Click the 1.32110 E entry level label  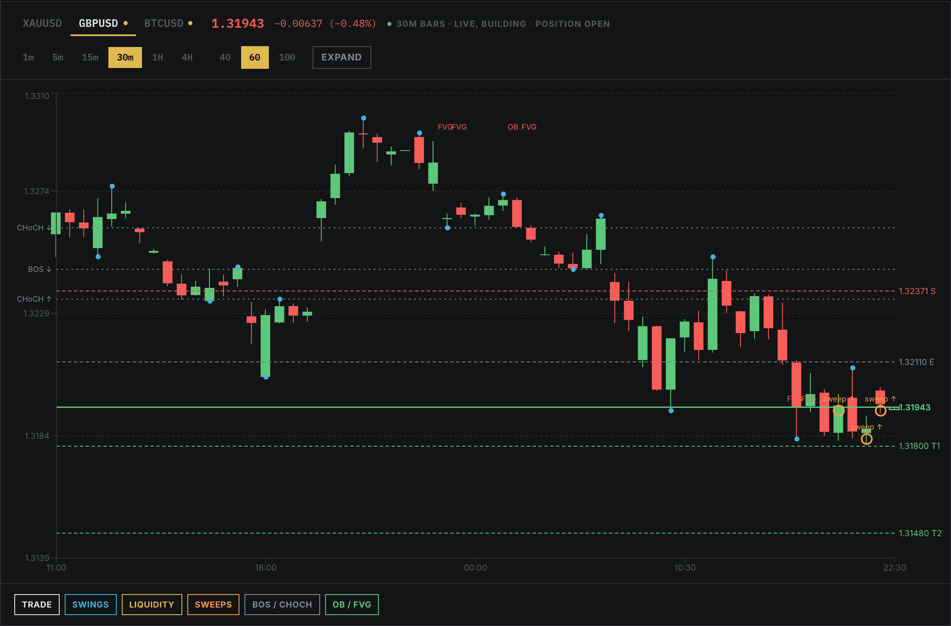(917, 362)
